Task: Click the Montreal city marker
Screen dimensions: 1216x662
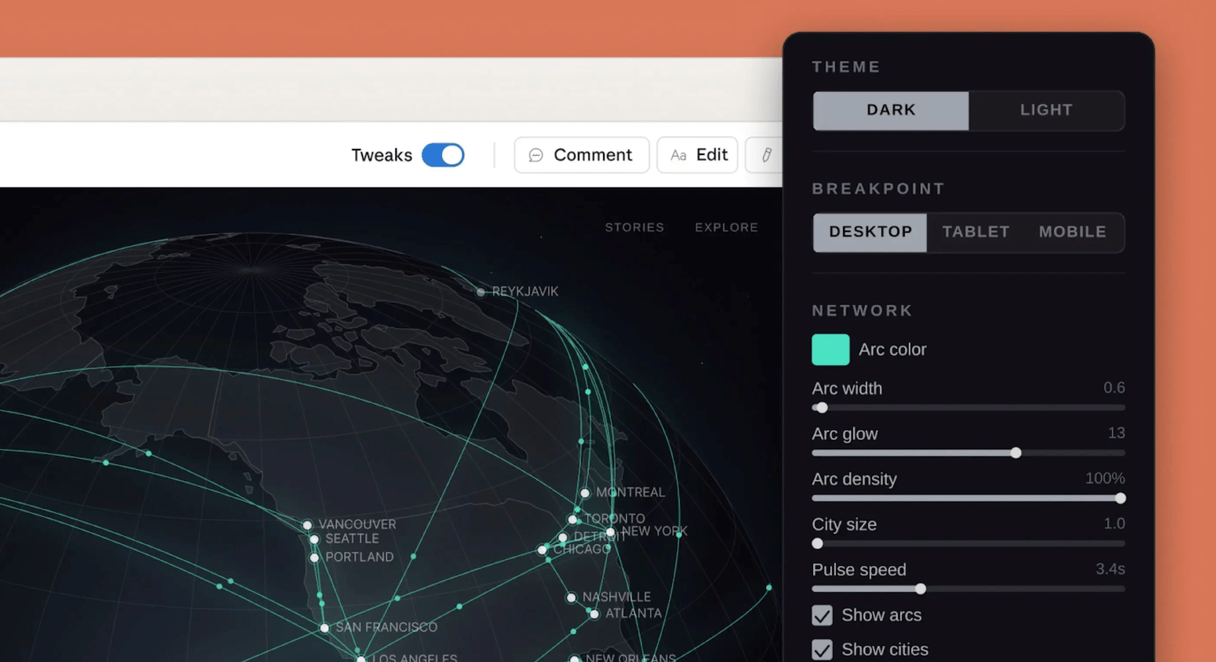Action: tap(585, 493)
